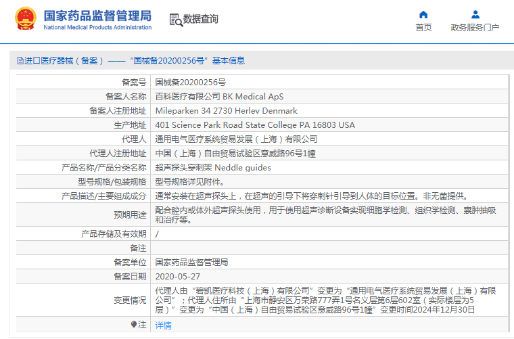Click the 备案人注册地址 row label

(x=118, y=111)
